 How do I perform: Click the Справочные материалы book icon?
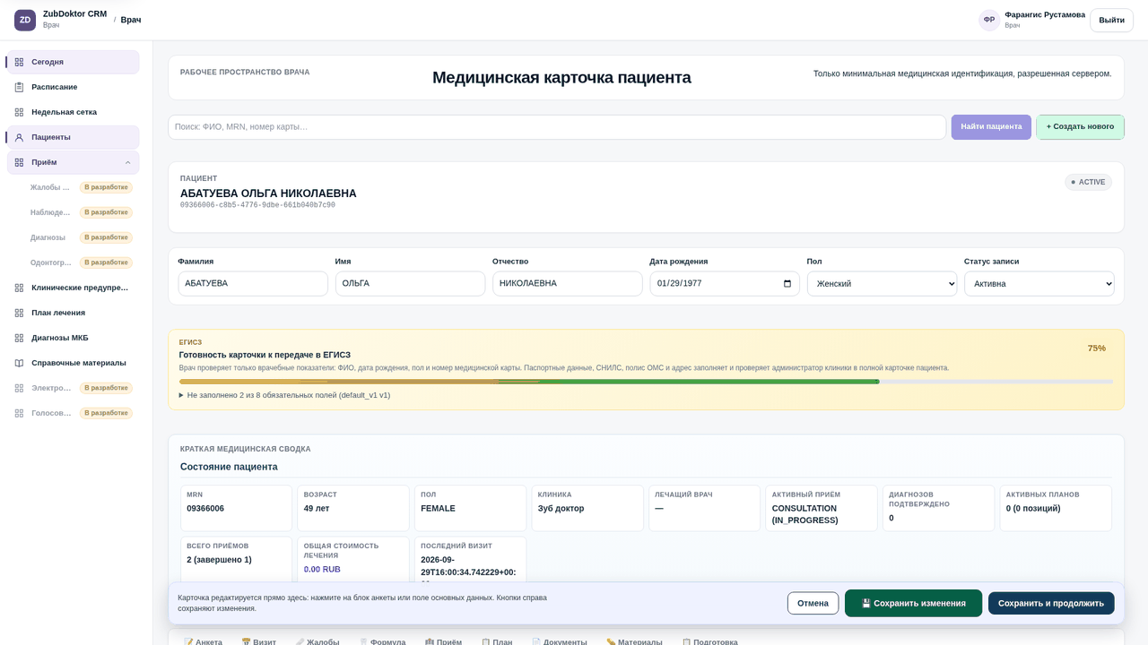pyautogui.click(x=19, y=363)
